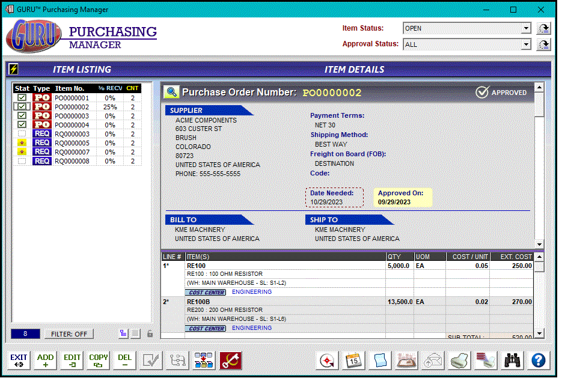Toggle status checkbox for PO0000003
Screen dimensions: 562x381
pyautogui.click(x=22, y=116)
